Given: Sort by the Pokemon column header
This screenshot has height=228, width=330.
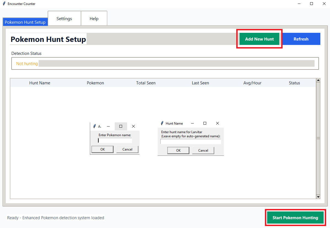Looking at the screenshot, I should [95, 83].
